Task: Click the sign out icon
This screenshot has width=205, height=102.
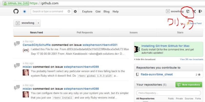Action: 200,11
